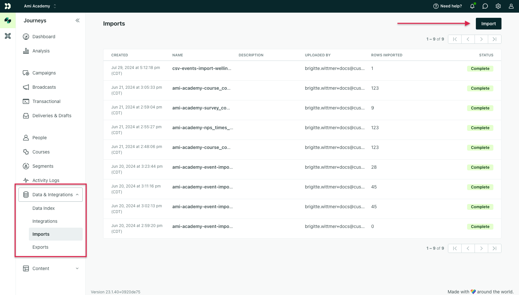Click the Deliveries & Drafts inbox icon
Viewport: 519px width, 295px height.
click(26, 116)
